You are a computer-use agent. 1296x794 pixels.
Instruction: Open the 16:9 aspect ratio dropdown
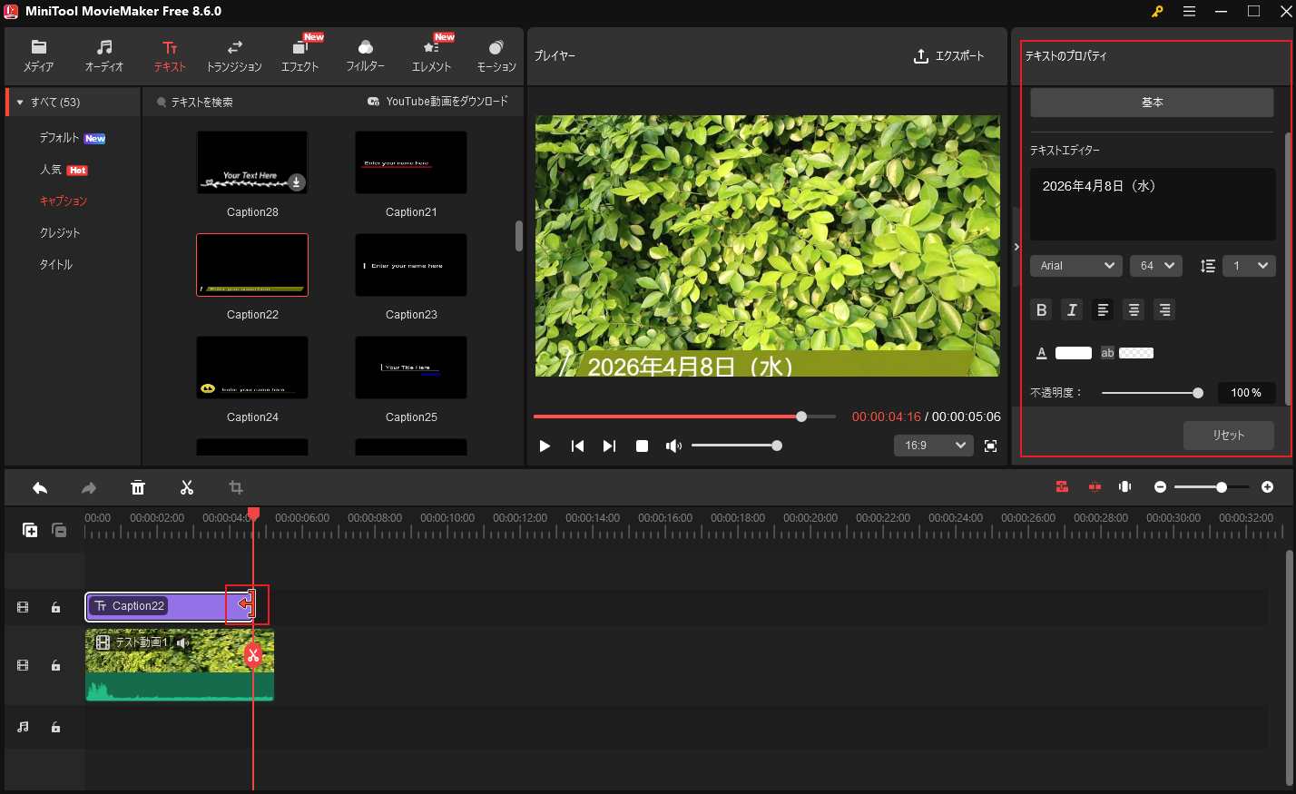pos(933,446)
